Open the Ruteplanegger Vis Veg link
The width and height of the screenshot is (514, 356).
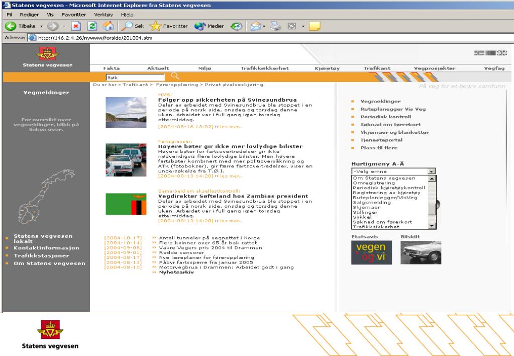pos(393,109)
